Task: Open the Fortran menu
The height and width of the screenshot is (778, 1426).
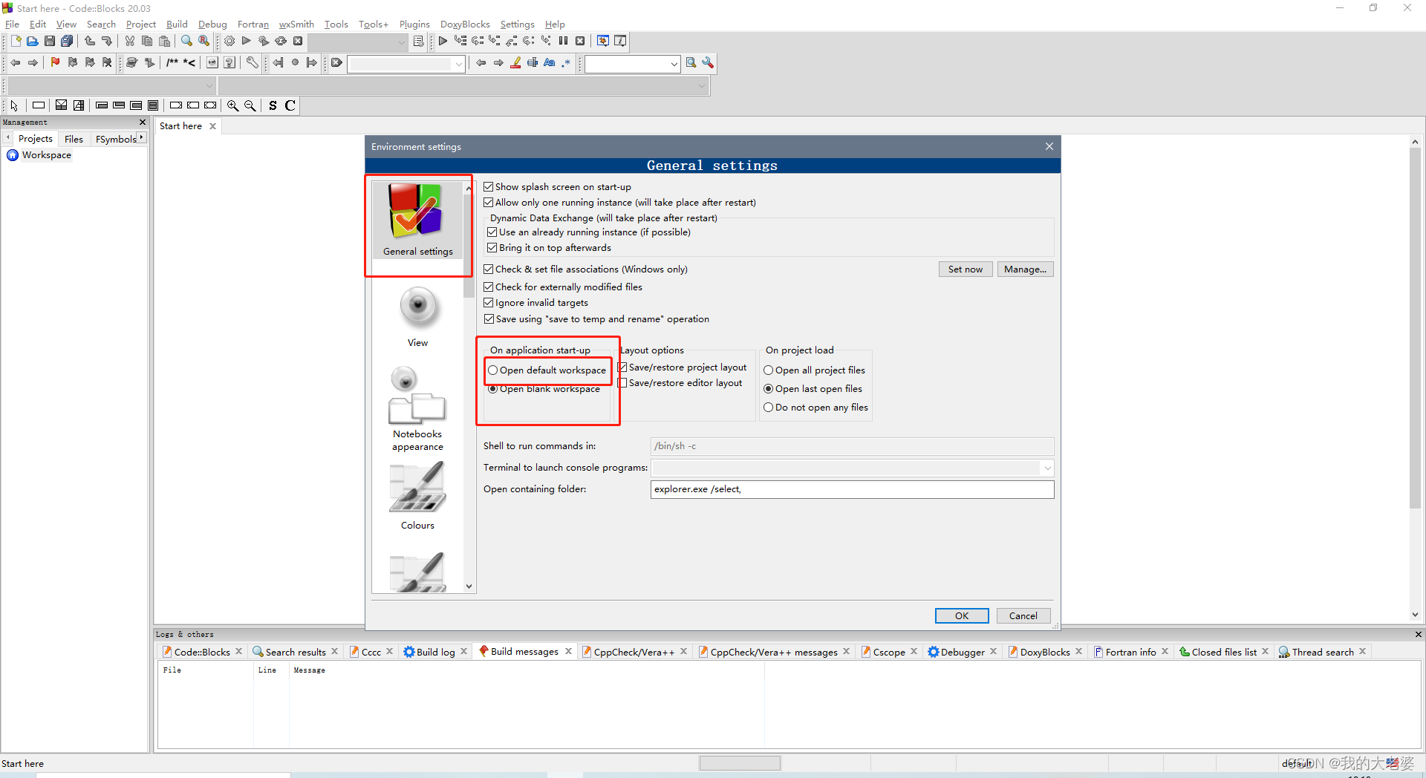Action: tap(253, 24)
